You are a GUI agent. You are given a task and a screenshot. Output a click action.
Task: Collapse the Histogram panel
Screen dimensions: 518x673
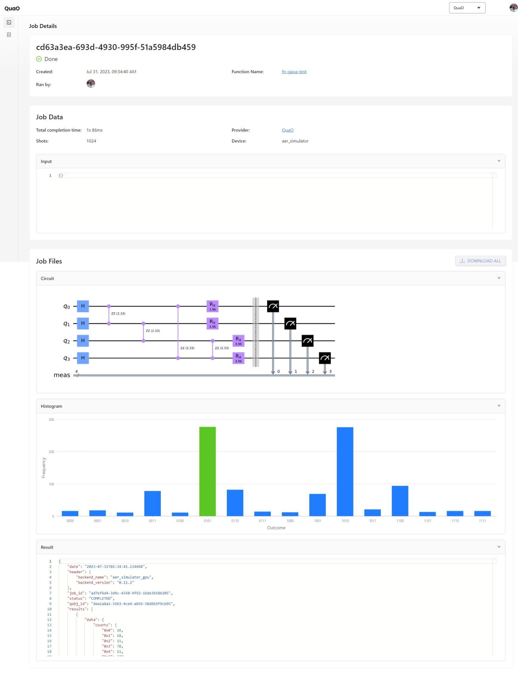[499, 405]
